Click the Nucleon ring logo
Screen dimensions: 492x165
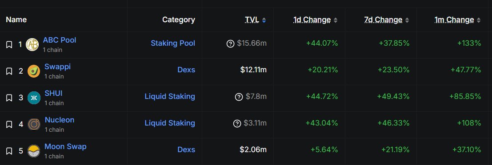(34, 124)
